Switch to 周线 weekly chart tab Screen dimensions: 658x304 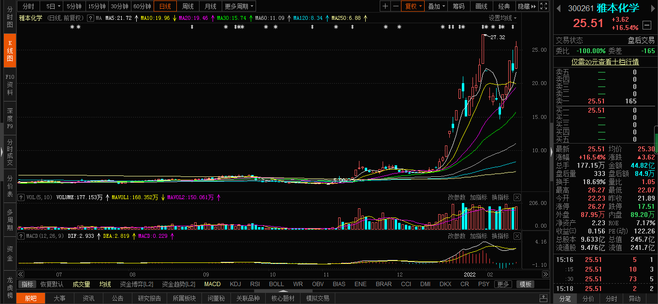(187, 6)
